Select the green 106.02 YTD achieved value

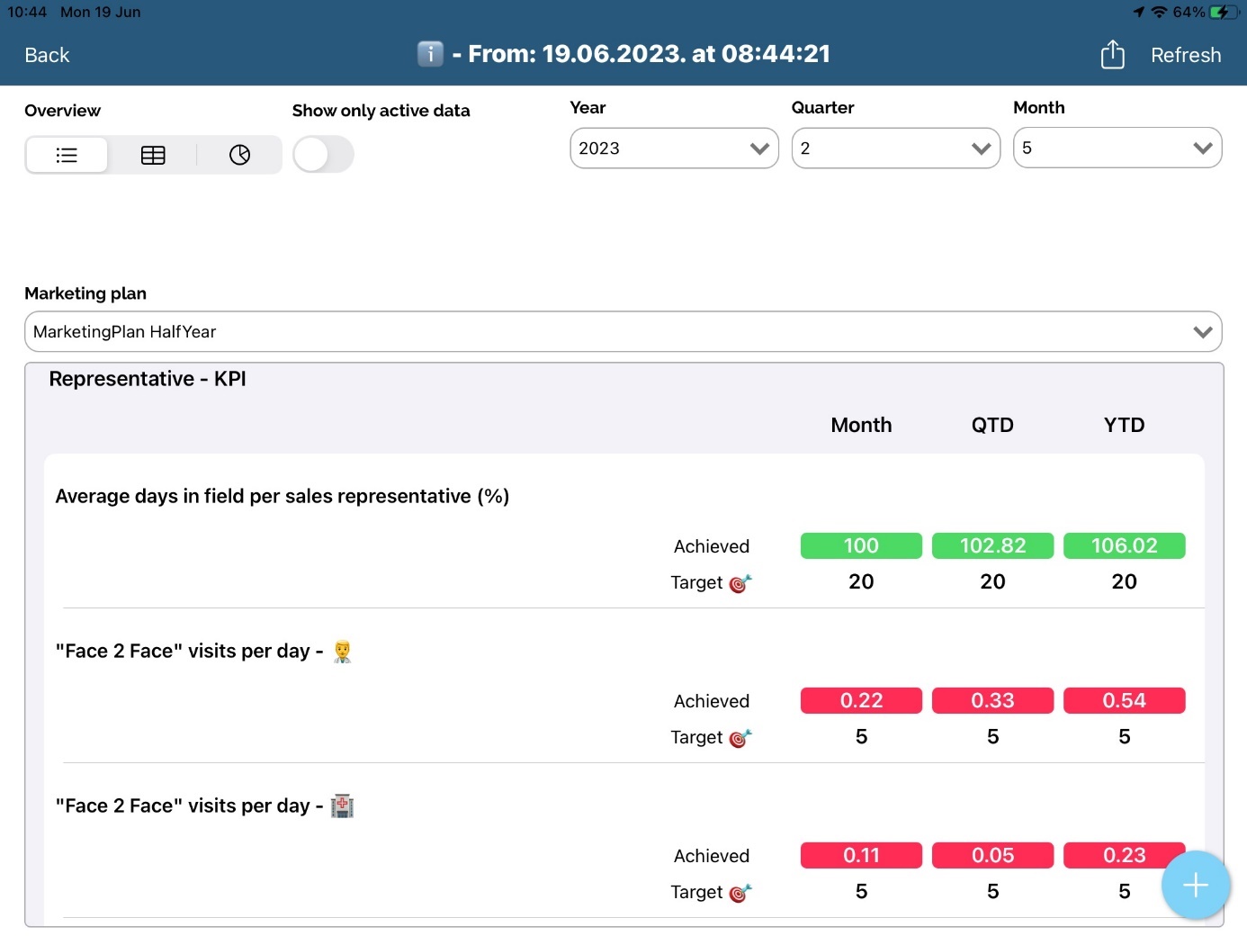pos(1124,545)
